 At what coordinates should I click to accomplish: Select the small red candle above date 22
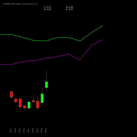pos(33,101)
